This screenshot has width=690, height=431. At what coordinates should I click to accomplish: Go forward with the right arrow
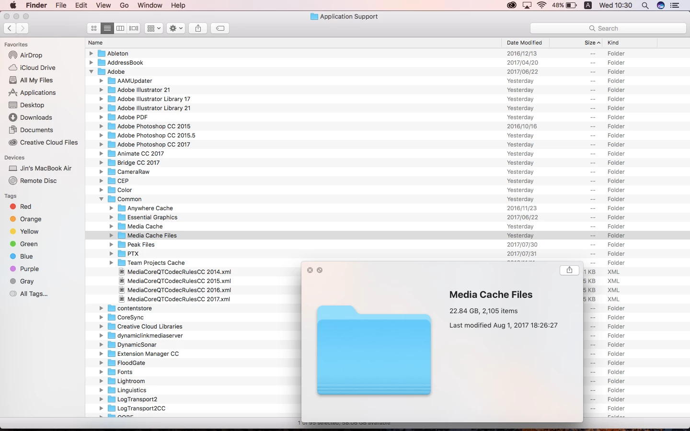coord(22,28)
